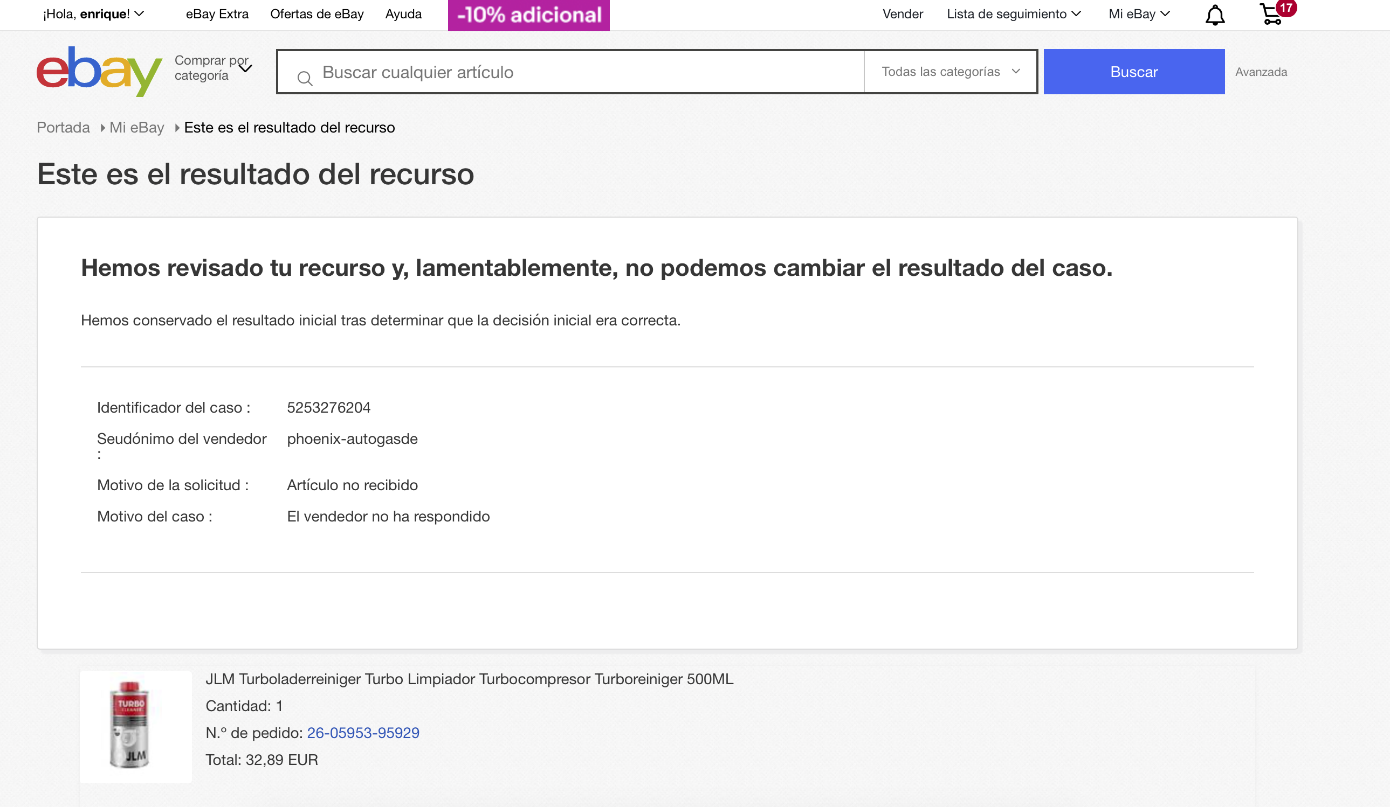Open eBay Extra from top menu
The width and height of the screenshot is (1390, 807).
(x=217, y=14)
